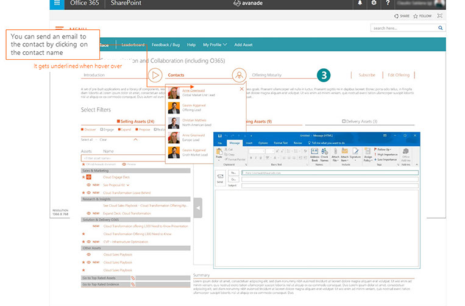Click the search magnifier icon
The width and height of the screenshot is (465, 306).
(x=442, y=28)
